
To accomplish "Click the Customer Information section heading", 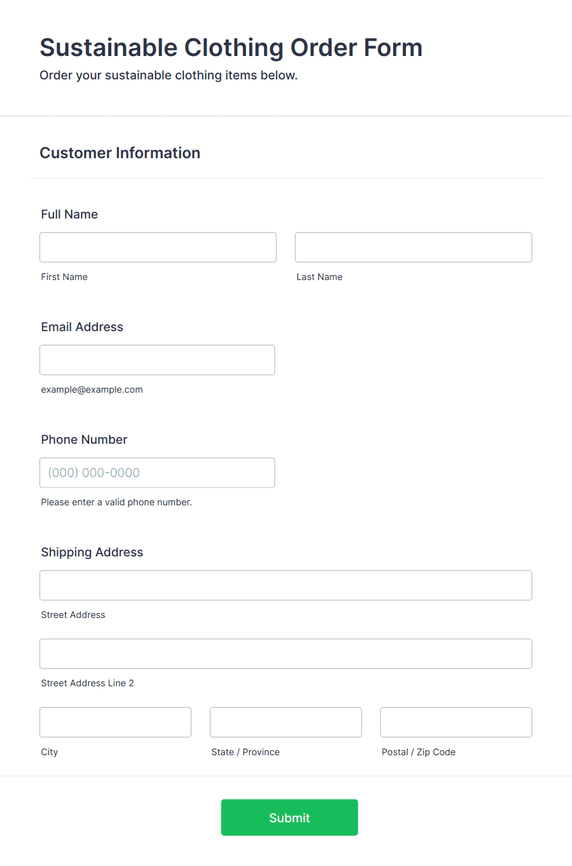I will coord(120,153).
